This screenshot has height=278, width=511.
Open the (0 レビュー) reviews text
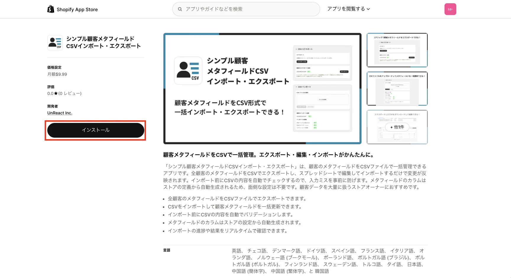tap(70, 93)
